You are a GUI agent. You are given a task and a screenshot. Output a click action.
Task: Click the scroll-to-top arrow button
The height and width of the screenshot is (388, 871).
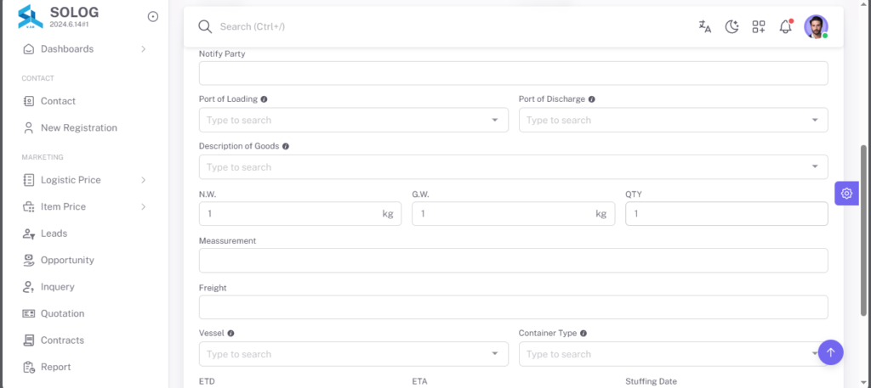point(830,352)
